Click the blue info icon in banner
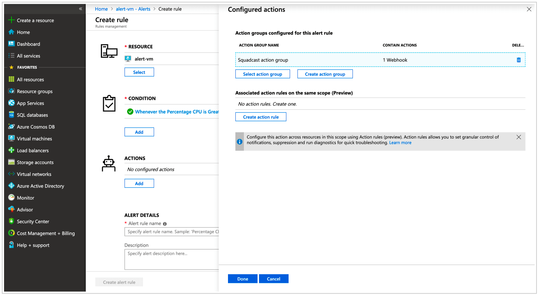Viewport: 538px width, 295px height. [239, 142]
